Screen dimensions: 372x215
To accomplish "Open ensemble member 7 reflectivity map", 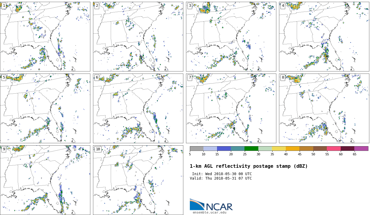I will point(231,108).
